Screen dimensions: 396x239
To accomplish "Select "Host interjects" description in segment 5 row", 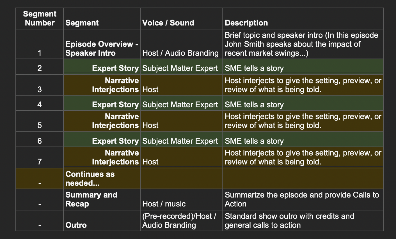I will click(303, 121).
